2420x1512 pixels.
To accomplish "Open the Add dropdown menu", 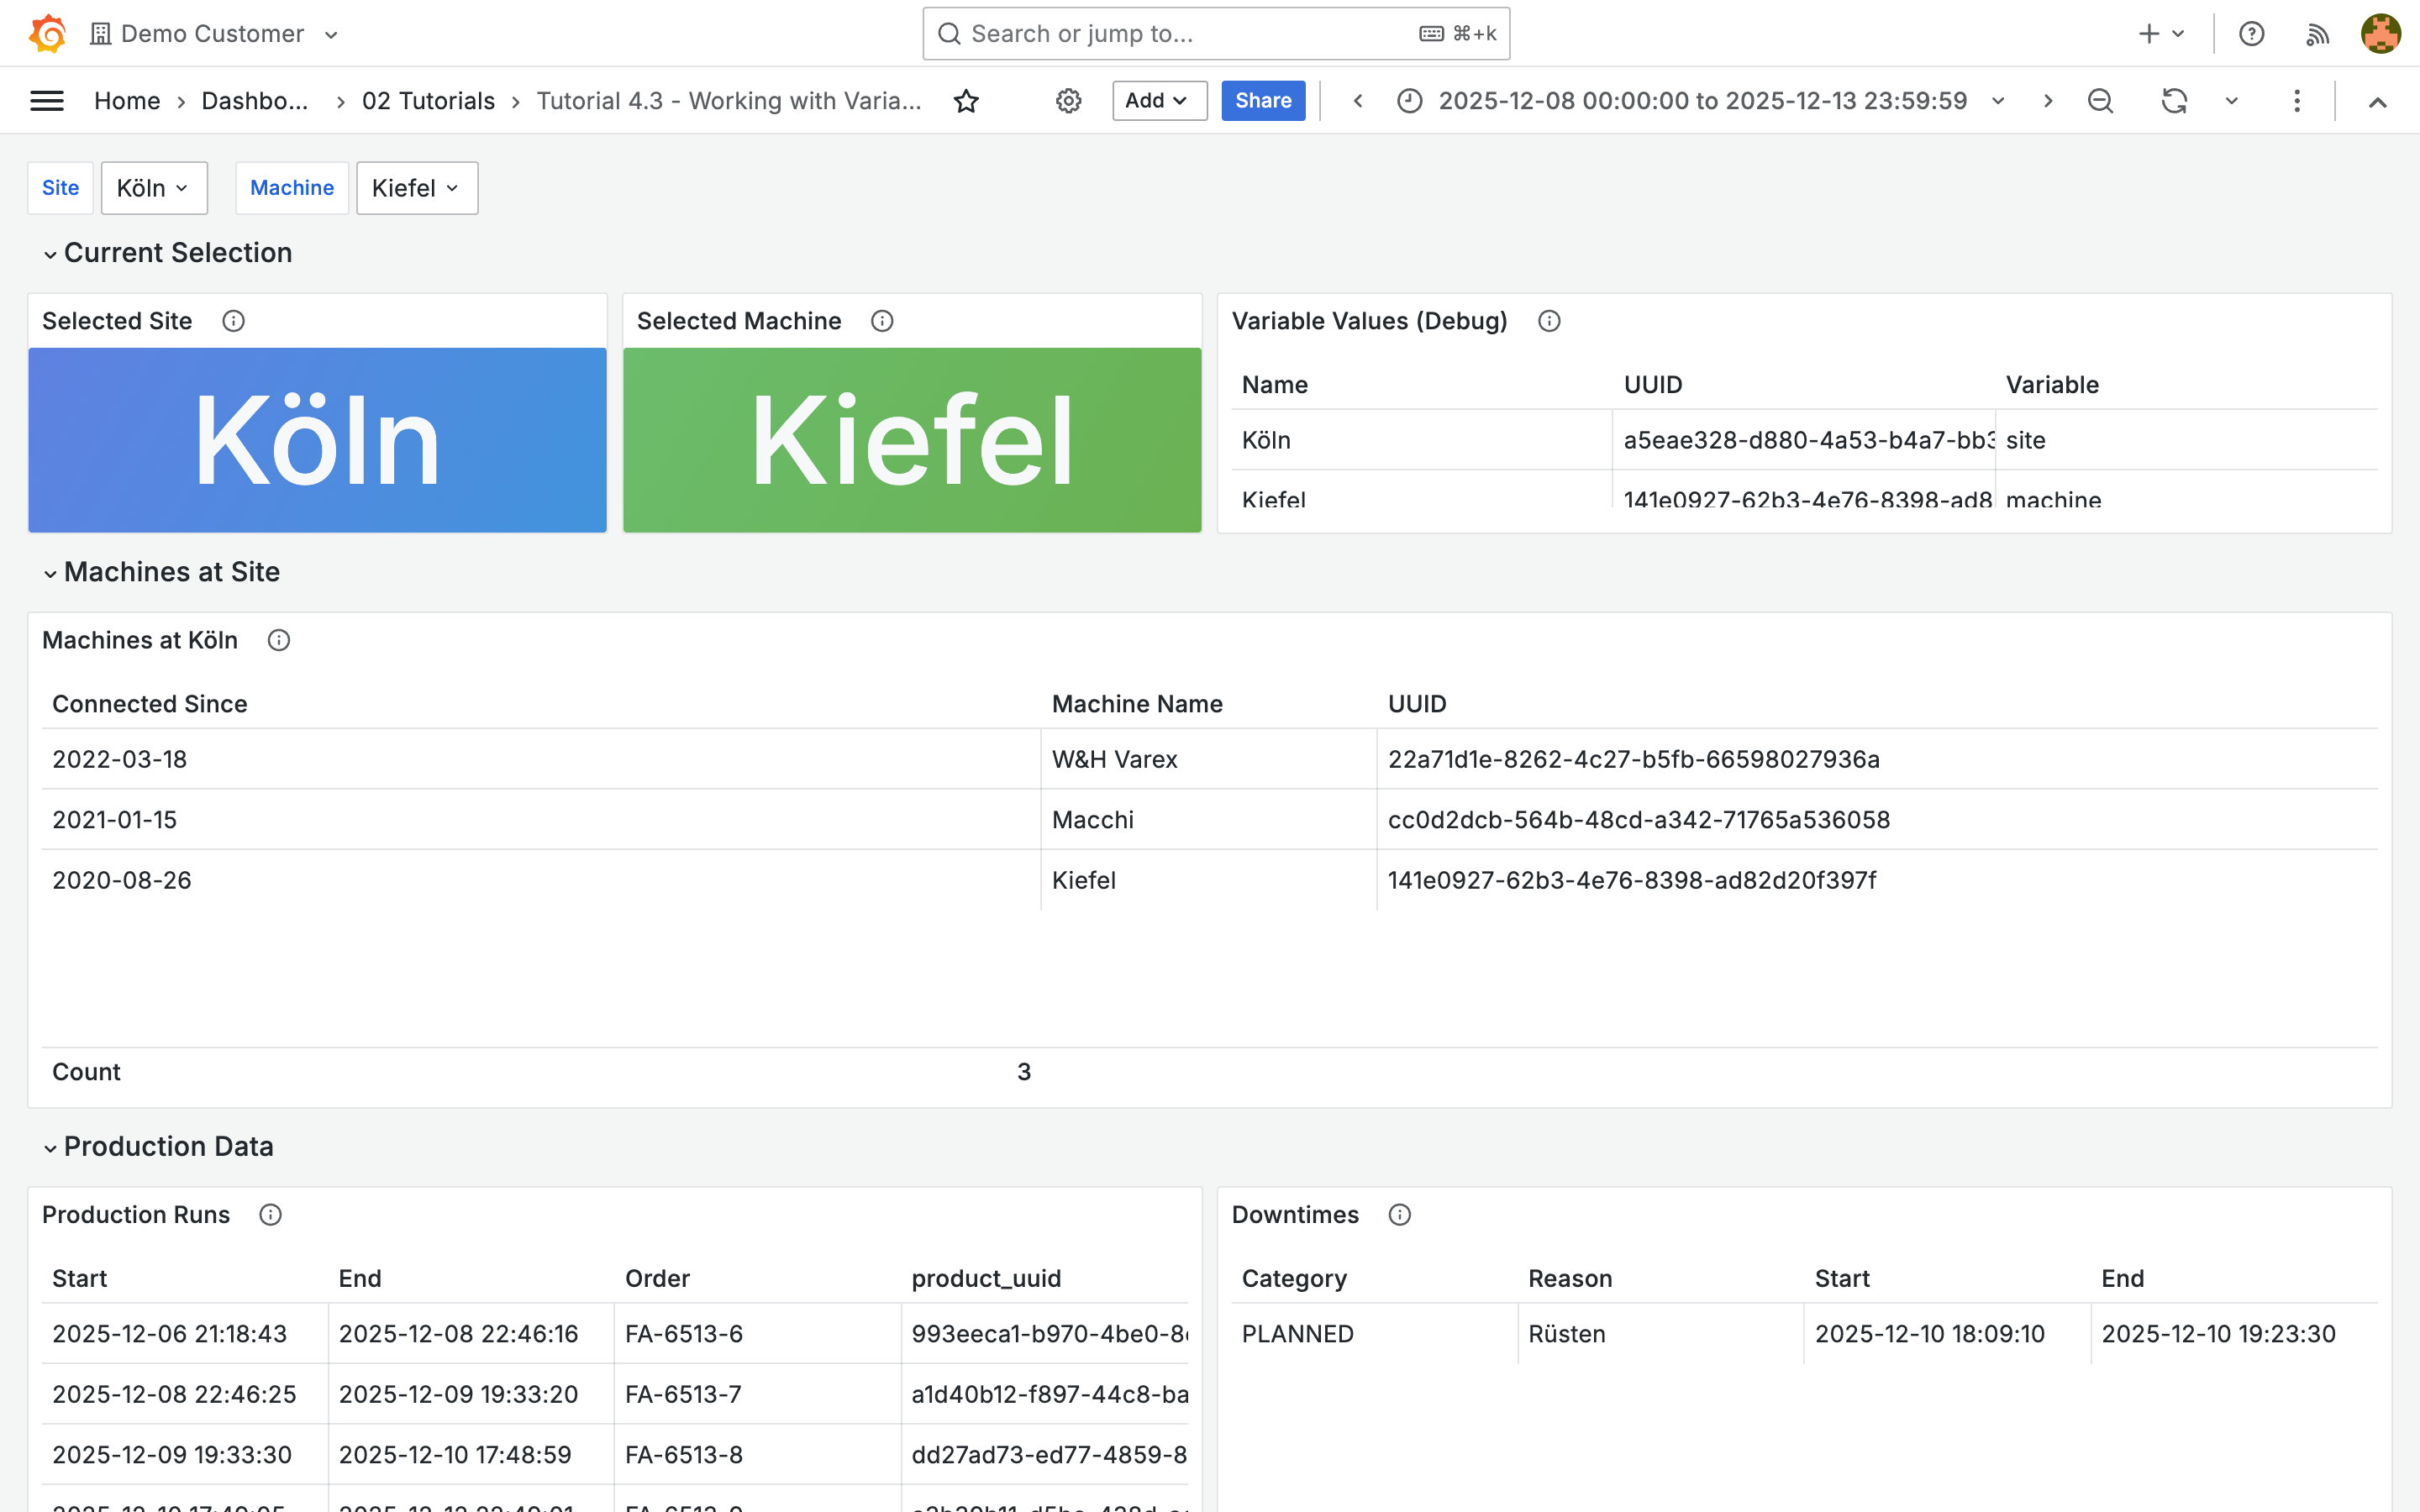I will (x=1158, y=101).
